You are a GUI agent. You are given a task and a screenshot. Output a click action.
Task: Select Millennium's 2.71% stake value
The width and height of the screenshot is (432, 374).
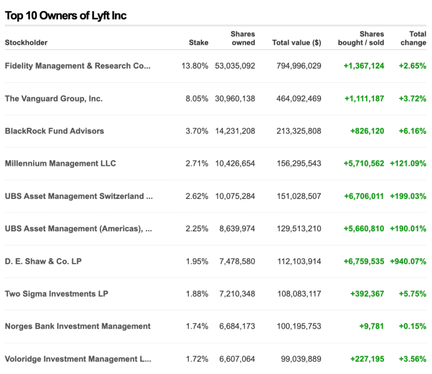pyautogui.click(x=197, y=163)
